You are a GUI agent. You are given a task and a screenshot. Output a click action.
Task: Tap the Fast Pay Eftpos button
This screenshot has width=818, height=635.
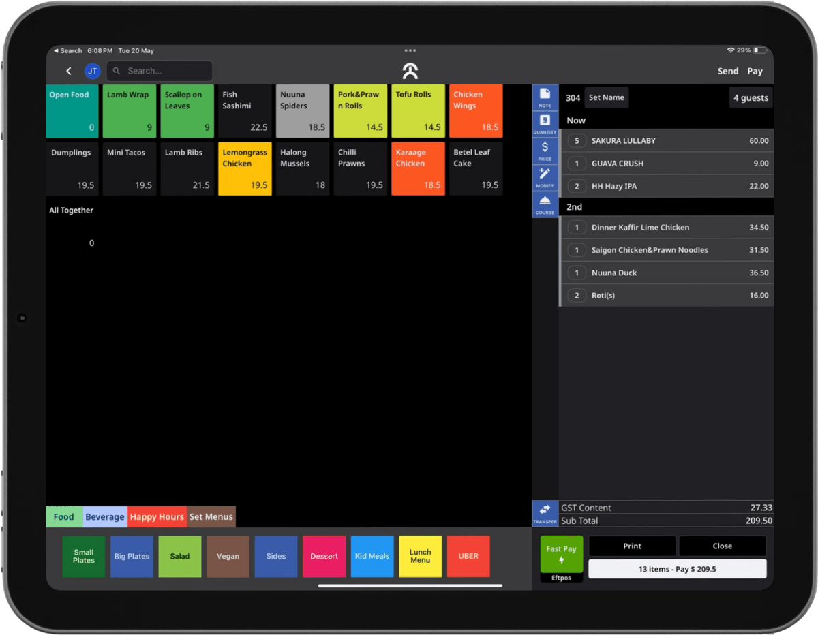click(x=562, y=559)
